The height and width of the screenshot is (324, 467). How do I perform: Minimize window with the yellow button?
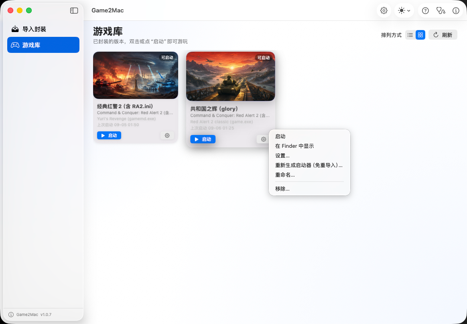pyautogui.click(x=20, y=10)
